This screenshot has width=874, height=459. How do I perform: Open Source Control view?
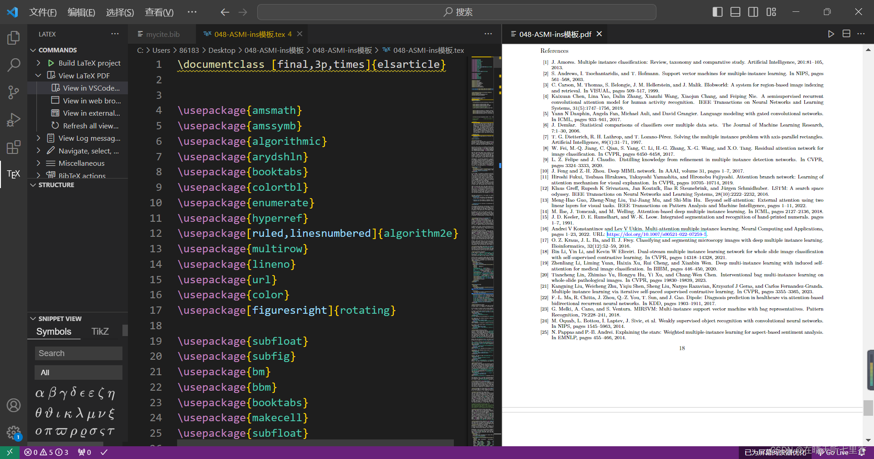click(x=14, y=92)
